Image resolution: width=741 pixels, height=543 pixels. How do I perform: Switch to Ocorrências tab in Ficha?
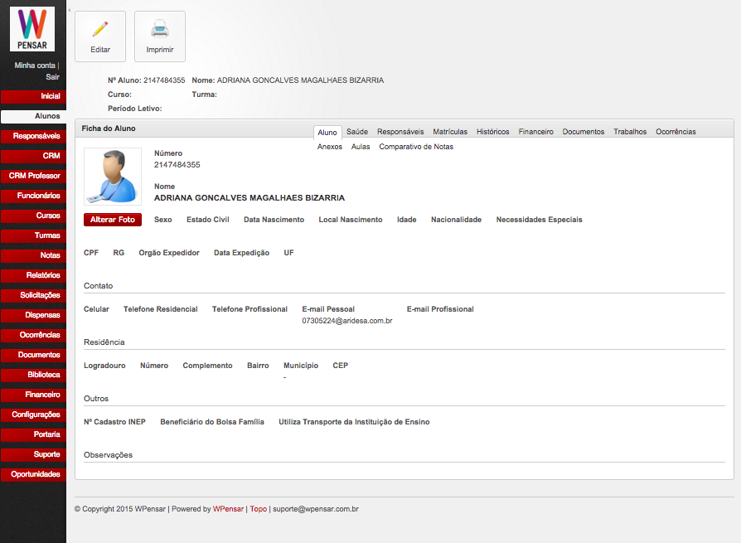point(676,132)
